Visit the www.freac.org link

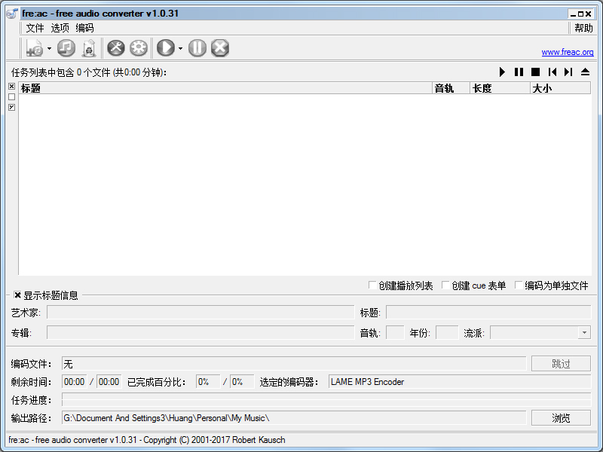[567, 52]
